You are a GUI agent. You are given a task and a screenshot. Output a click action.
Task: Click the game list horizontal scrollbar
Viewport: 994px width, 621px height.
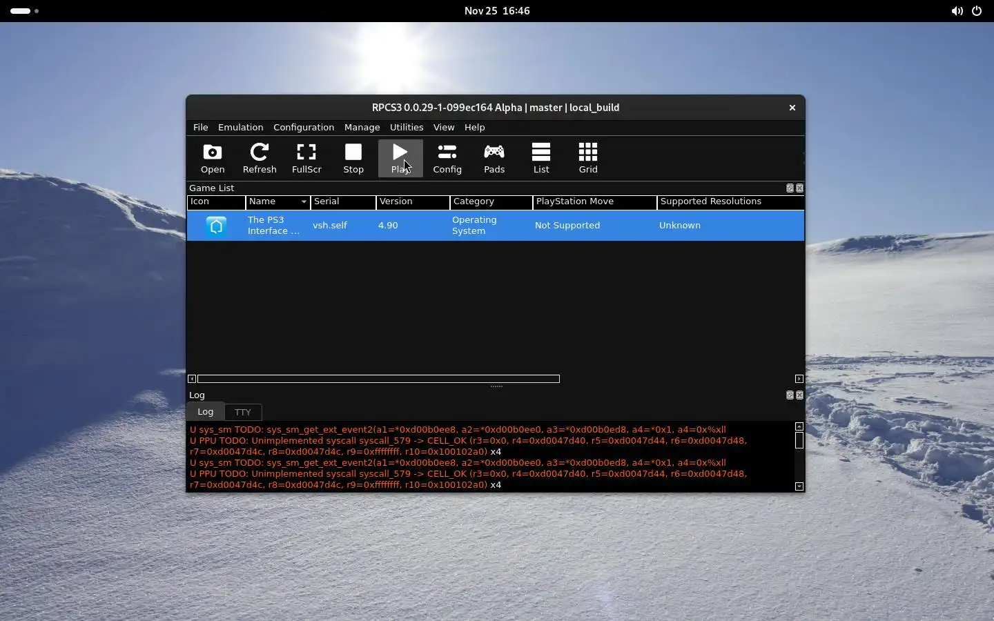coord(378,379)
